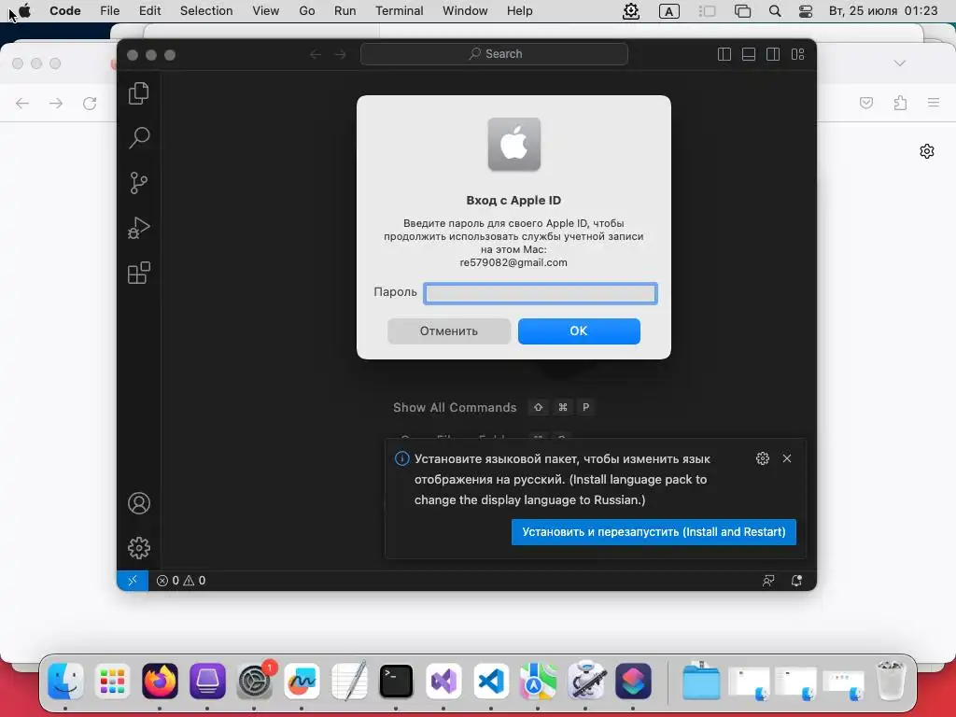956x717 pixels.
Task: Open the Explorer view in activity bar
Action: (x=139, y=93)
